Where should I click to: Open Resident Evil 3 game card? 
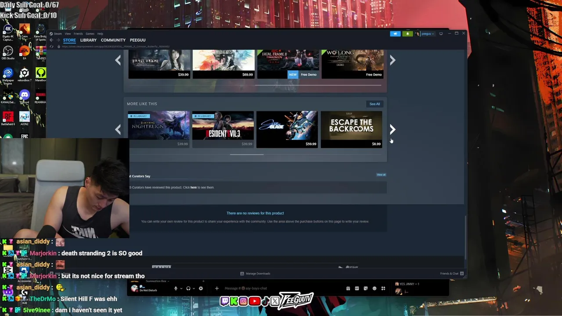[x=223, y=129]
